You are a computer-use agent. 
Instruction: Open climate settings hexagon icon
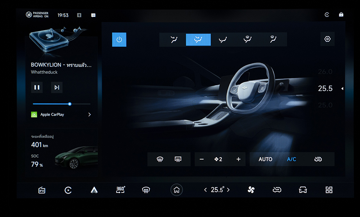[x=327, y=39]
